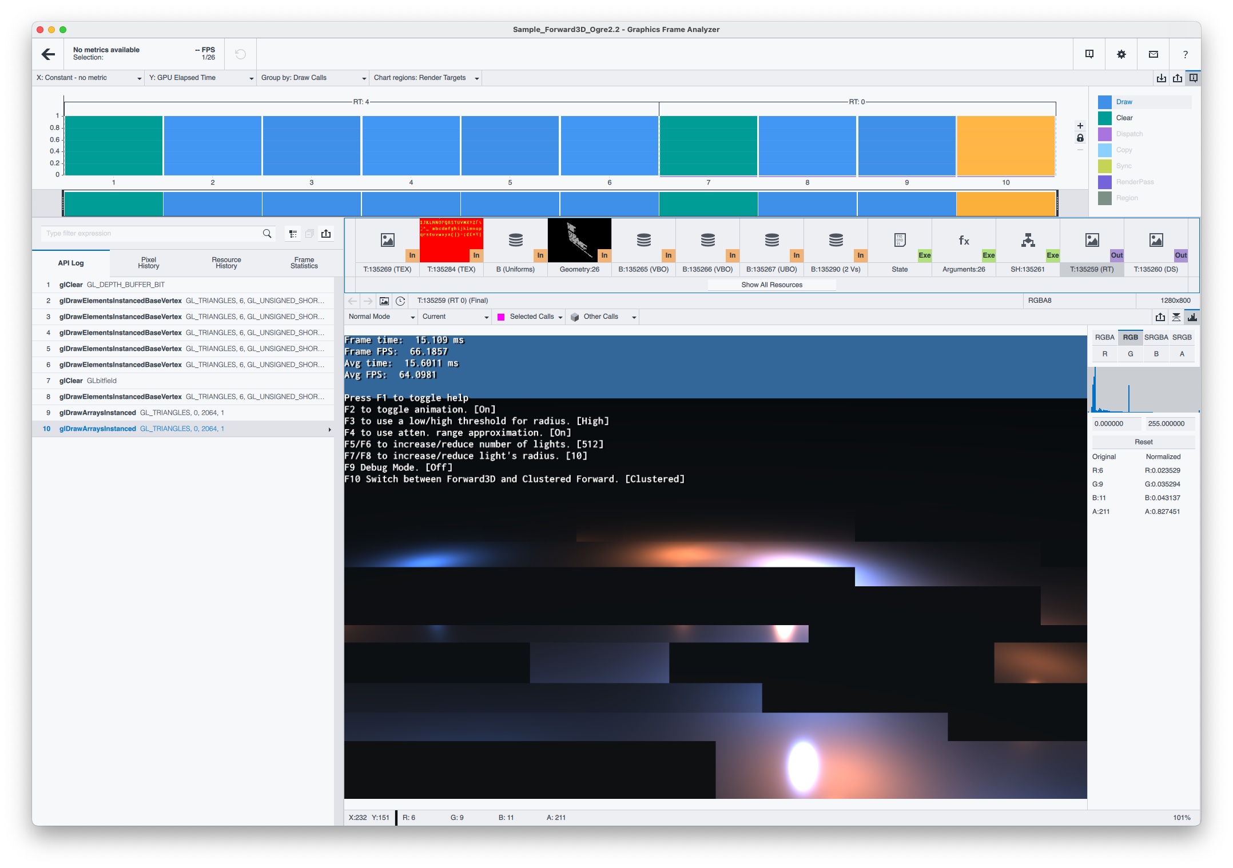Screen dimensions: 1233x868
Task: Open the settings gear icon
Action: [x=1121, y=54]
